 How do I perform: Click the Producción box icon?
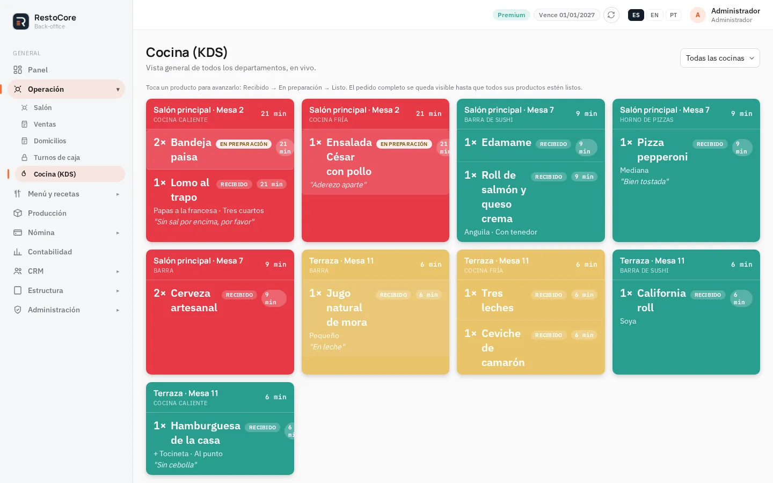(x=18, y=213)
